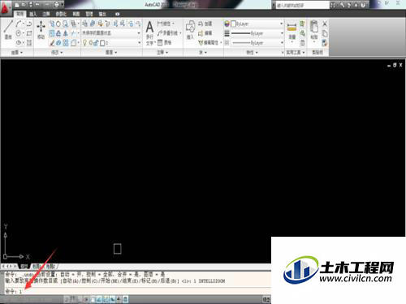Expand the Layers (图层) panel
Viewport: 406px width, 304px height.
tap(111, 53)
